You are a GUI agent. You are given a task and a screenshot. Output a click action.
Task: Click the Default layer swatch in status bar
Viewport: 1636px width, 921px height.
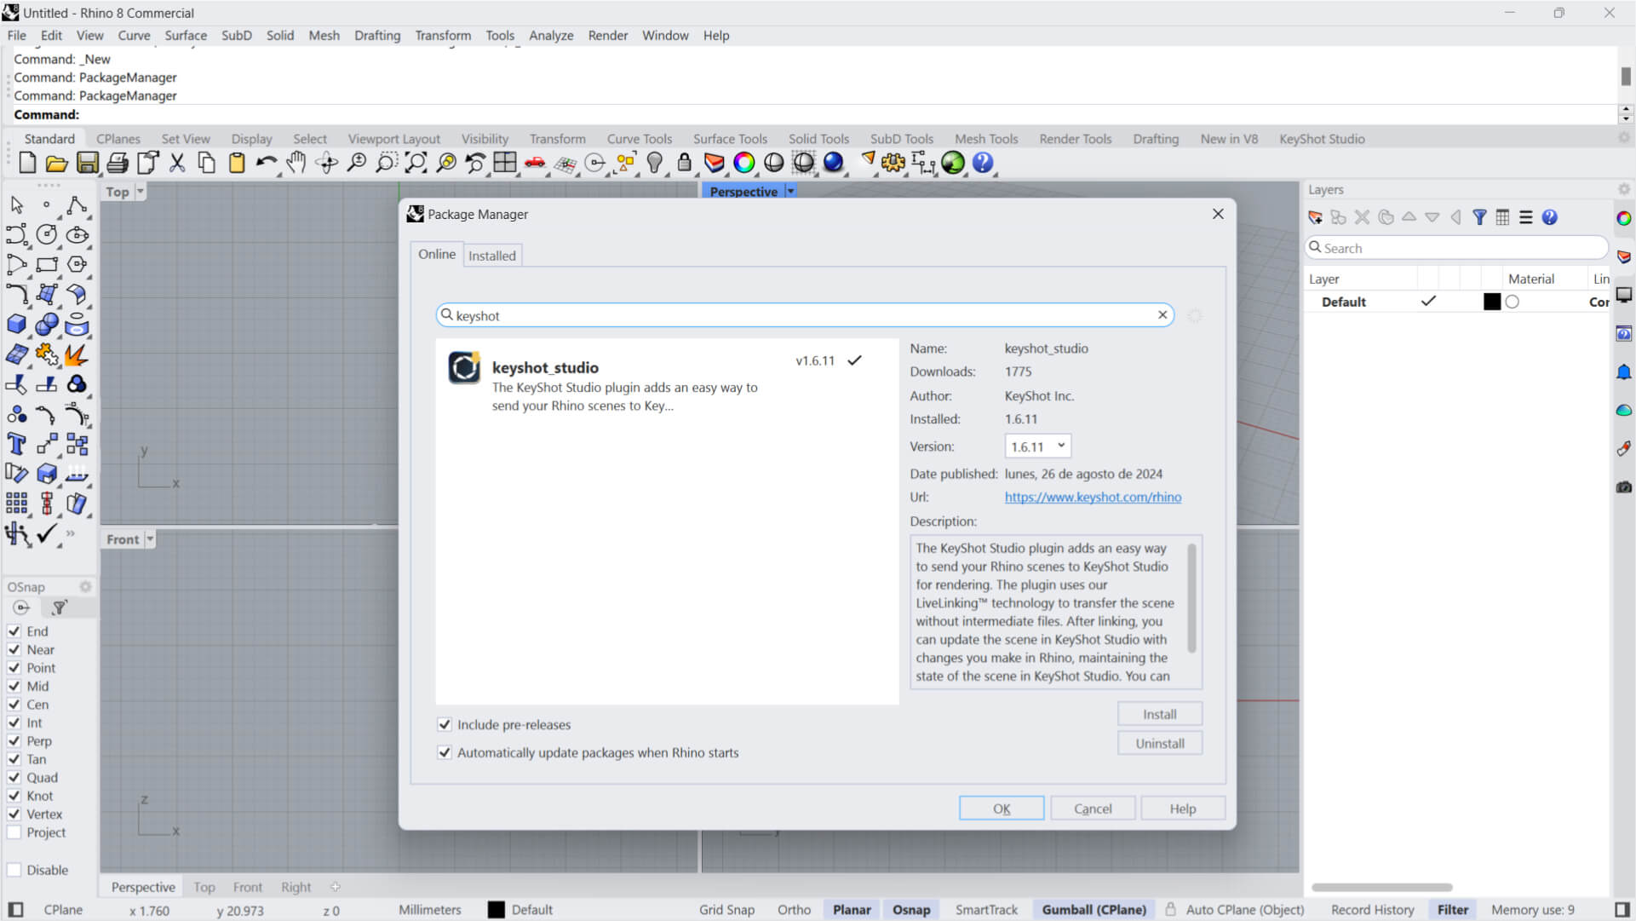coord(497,911)
